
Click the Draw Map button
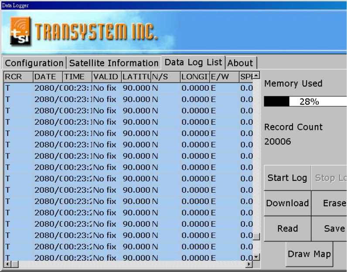(309, 254)
